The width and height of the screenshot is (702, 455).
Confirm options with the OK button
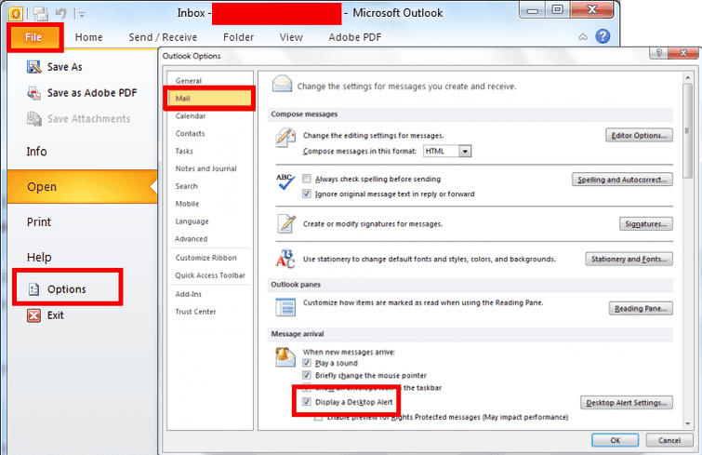[x=616, y=440]
